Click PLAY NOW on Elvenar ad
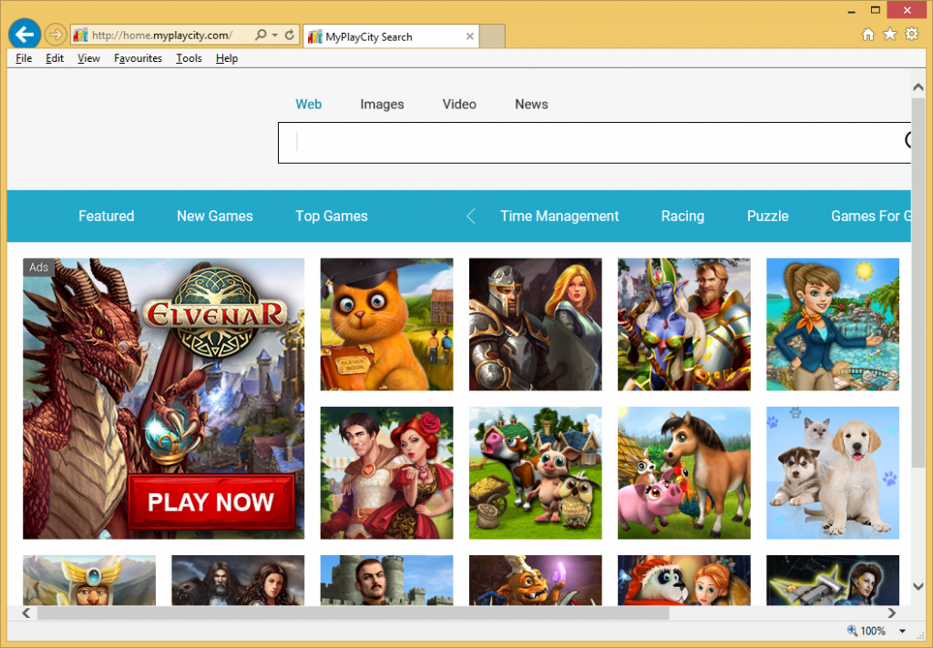 tap(210, 501)
